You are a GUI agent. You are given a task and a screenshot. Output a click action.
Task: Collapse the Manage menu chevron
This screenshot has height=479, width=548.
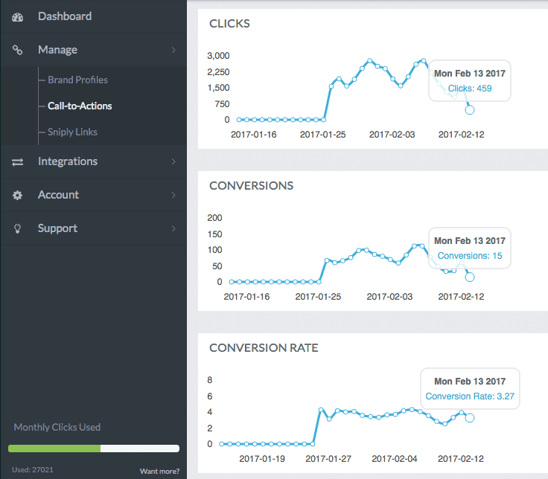point(173,50)
